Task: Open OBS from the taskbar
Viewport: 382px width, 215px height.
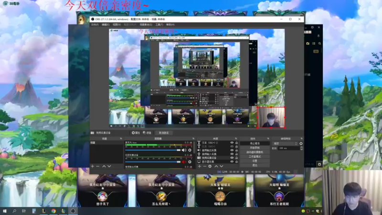Action: point(73,211)
